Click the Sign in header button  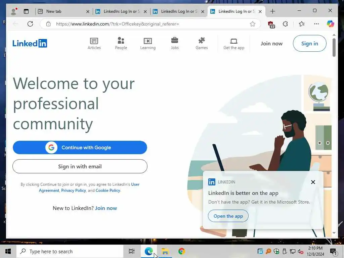point(309,43)
